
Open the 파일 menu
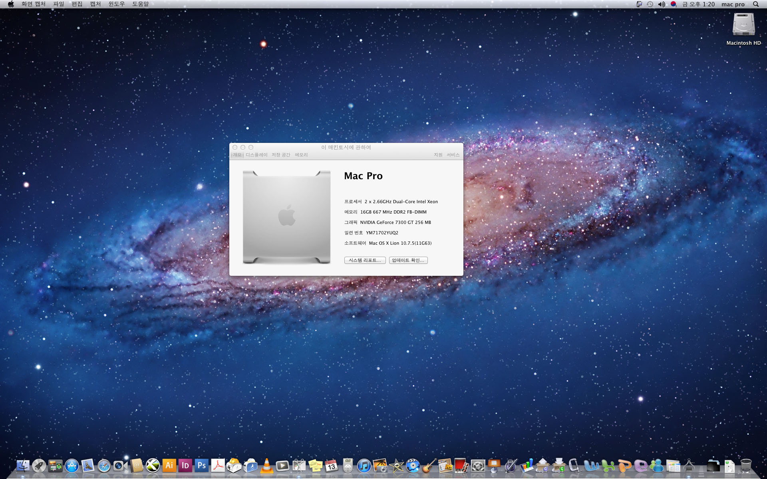58,4
